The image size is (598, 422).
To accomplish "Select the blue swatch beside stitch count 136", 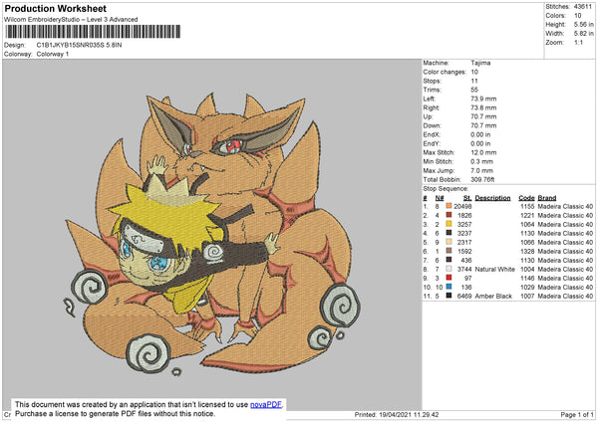I will tap(448, 287).
